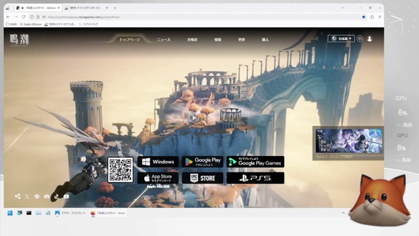Toggle the bookmark star in address bar
Viewport: 419px width, 236px height.
tap(363, 17)
